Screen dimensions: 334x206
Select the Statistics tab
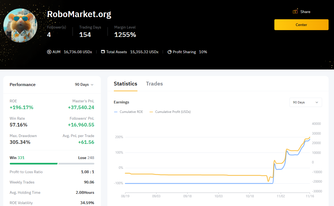[126, 84]
